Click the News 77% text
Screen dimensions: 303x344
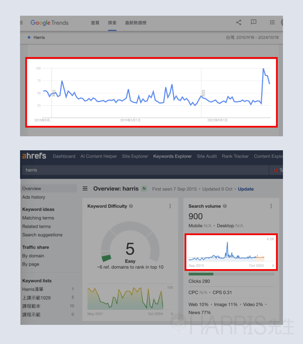pos(200,312)
